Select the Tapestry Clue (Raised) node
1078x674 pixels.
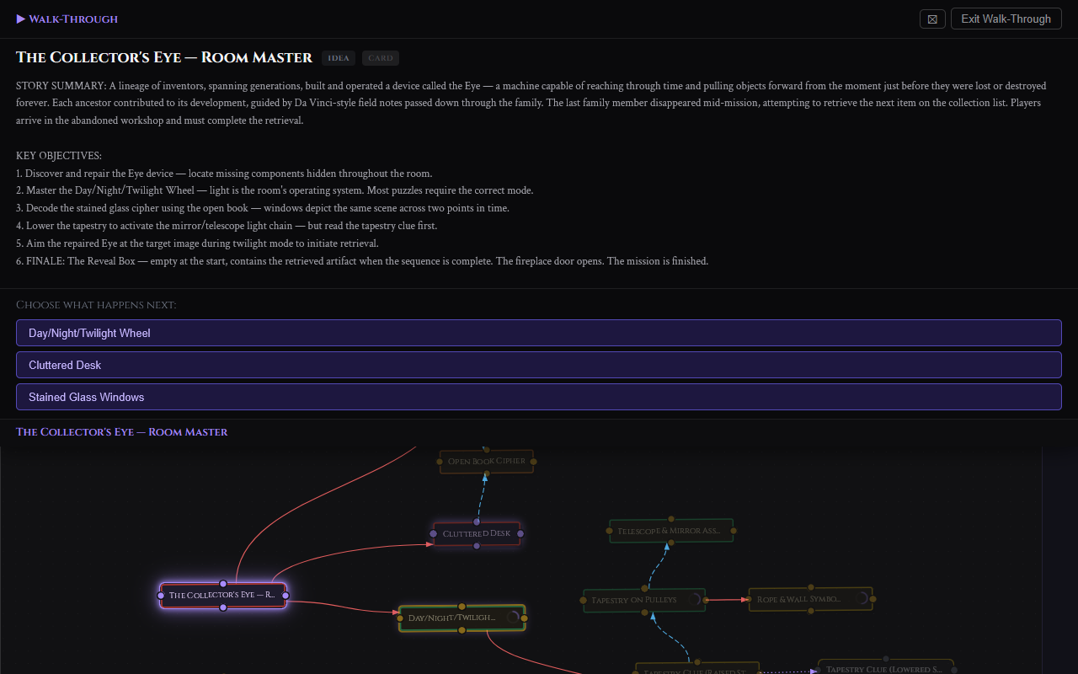click(x=697, y=670)
